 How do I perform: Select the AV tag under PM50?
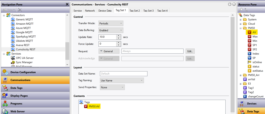[x=254, y=32]
